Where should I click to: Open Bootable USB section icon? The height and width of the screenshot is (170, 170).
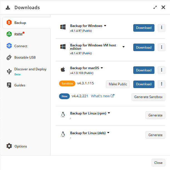click(x=9, y=57)
